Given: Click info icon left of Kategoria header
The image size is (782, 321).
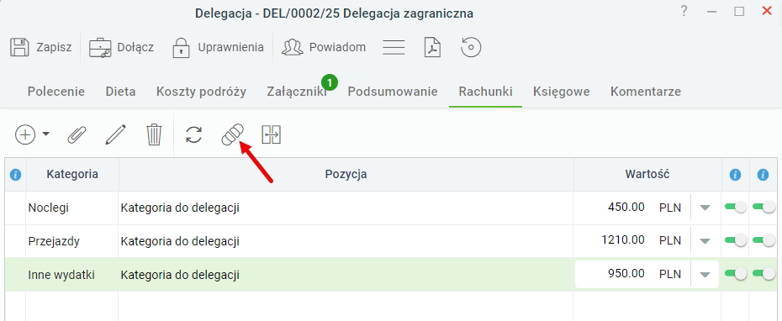Looking at the screenshot, I should [15, 175].
